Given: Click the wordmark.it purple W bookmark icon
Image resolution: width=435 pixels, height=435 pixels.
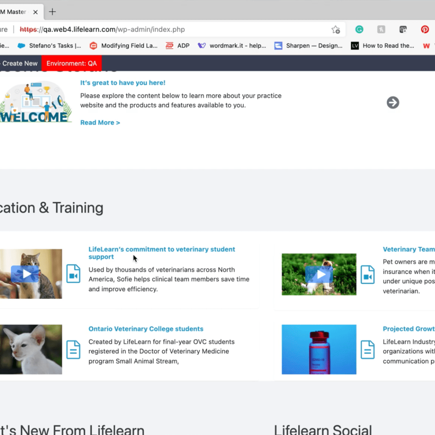Looking at the screenshot, I should pyautogui.click(x=202, y=46).
